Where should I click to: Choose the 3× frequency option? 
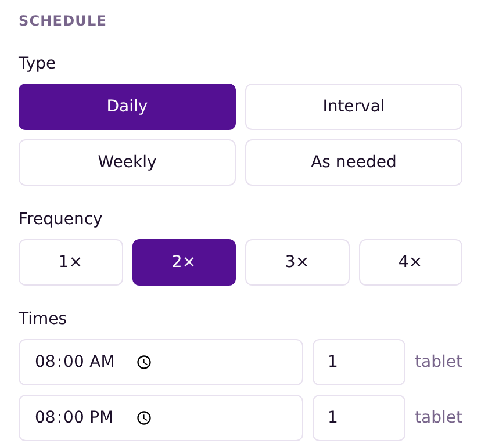[297, 262]
